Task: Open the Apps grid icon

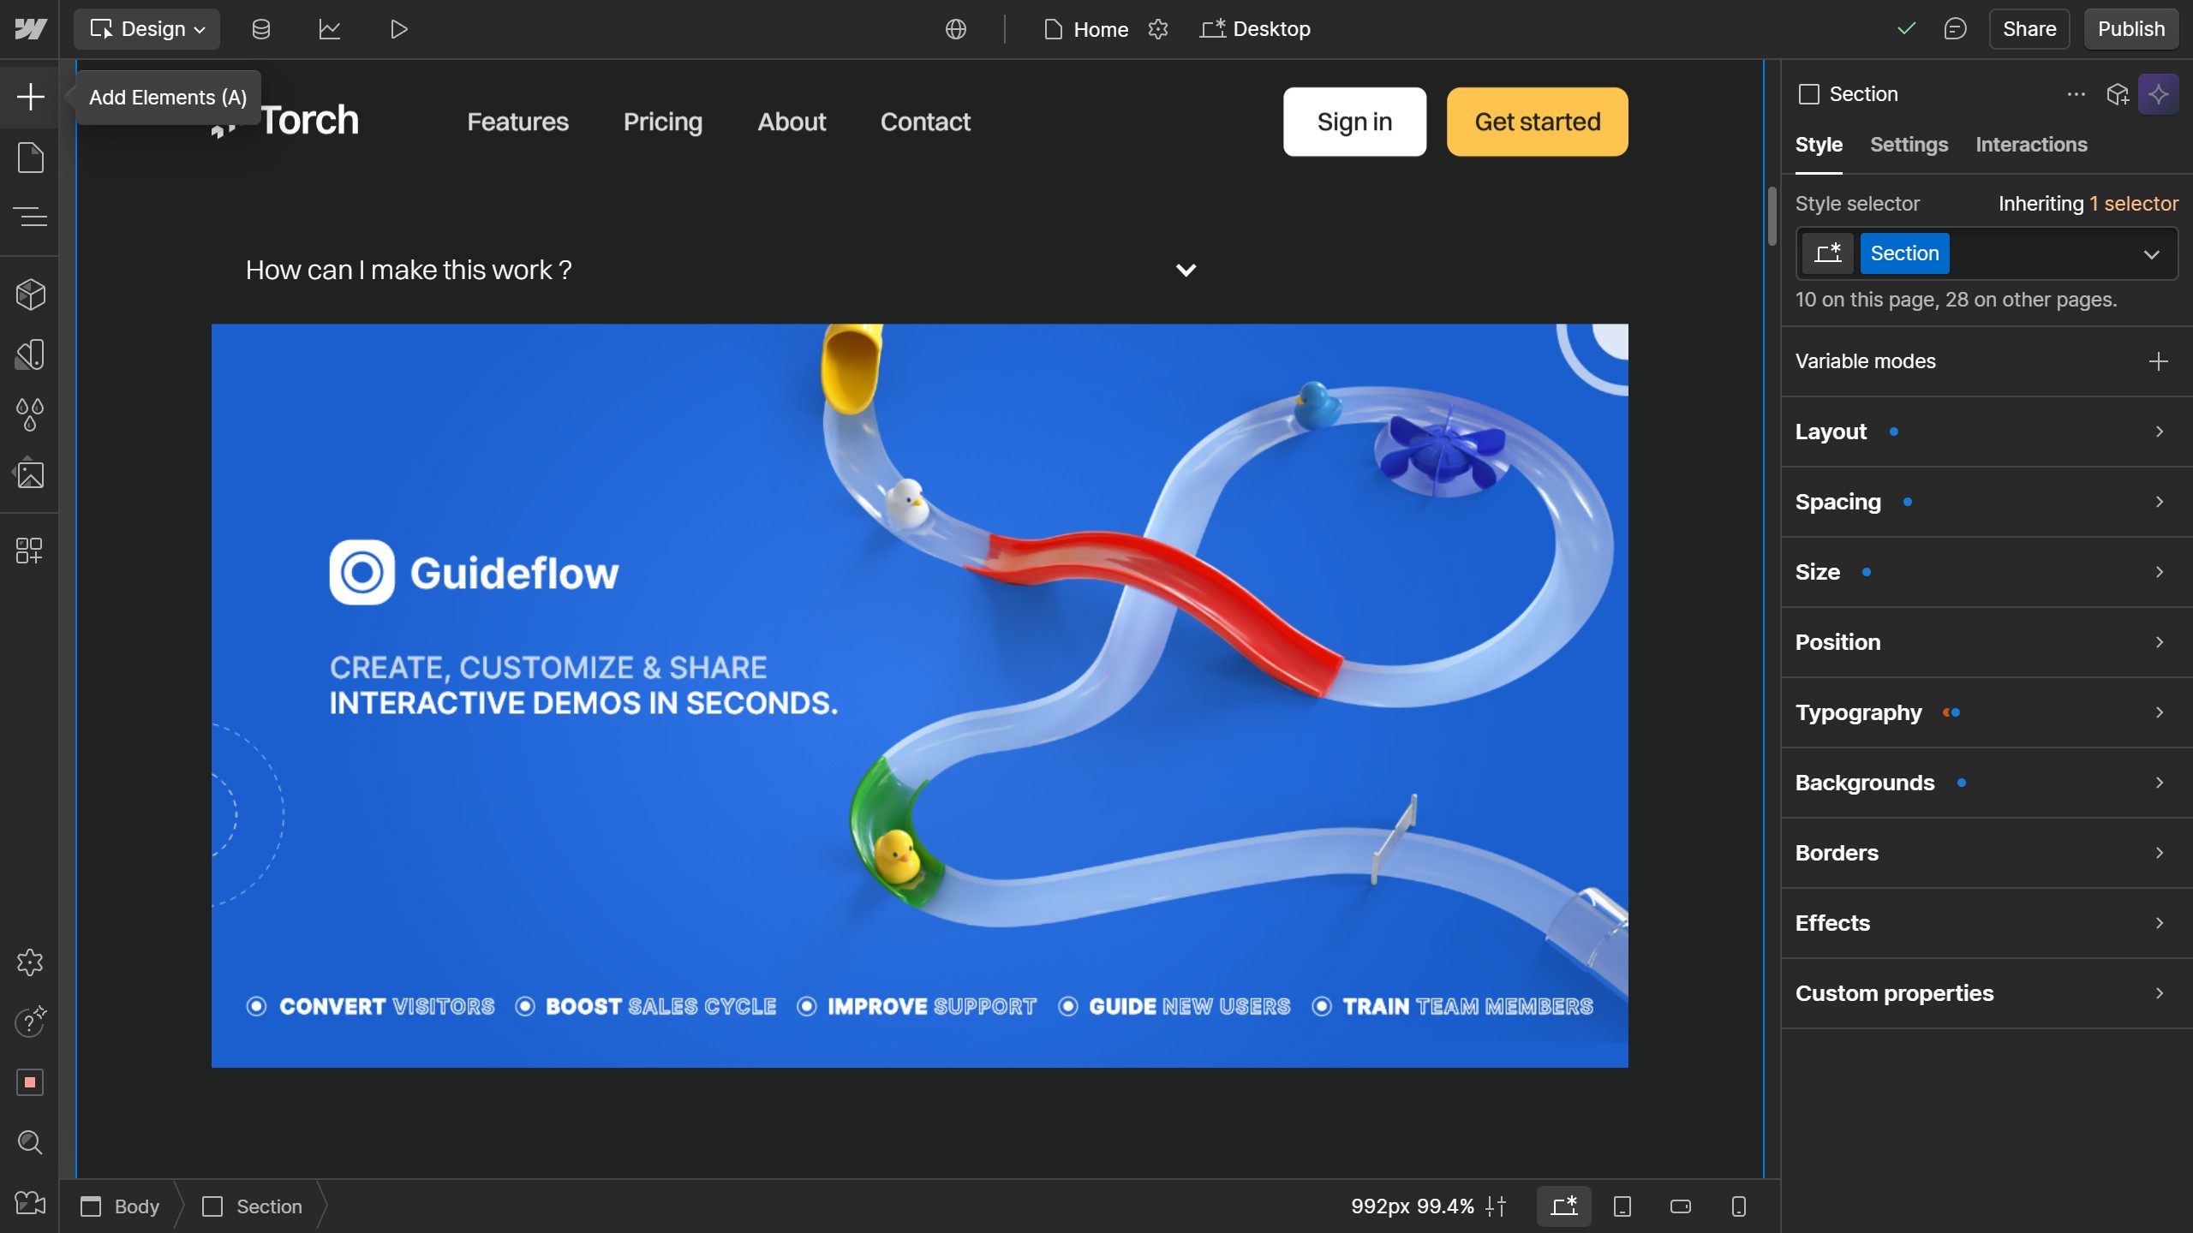Action: (30, 550)
